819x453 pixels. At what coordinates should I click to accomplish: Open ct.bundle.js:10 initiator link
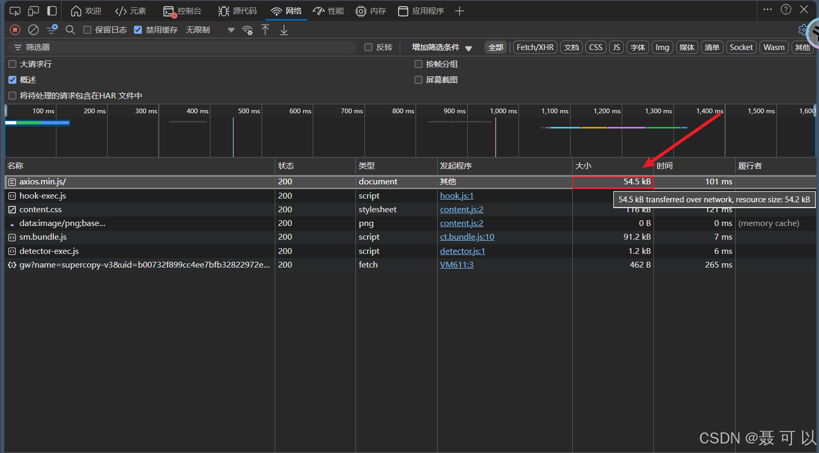coord(467,237)
